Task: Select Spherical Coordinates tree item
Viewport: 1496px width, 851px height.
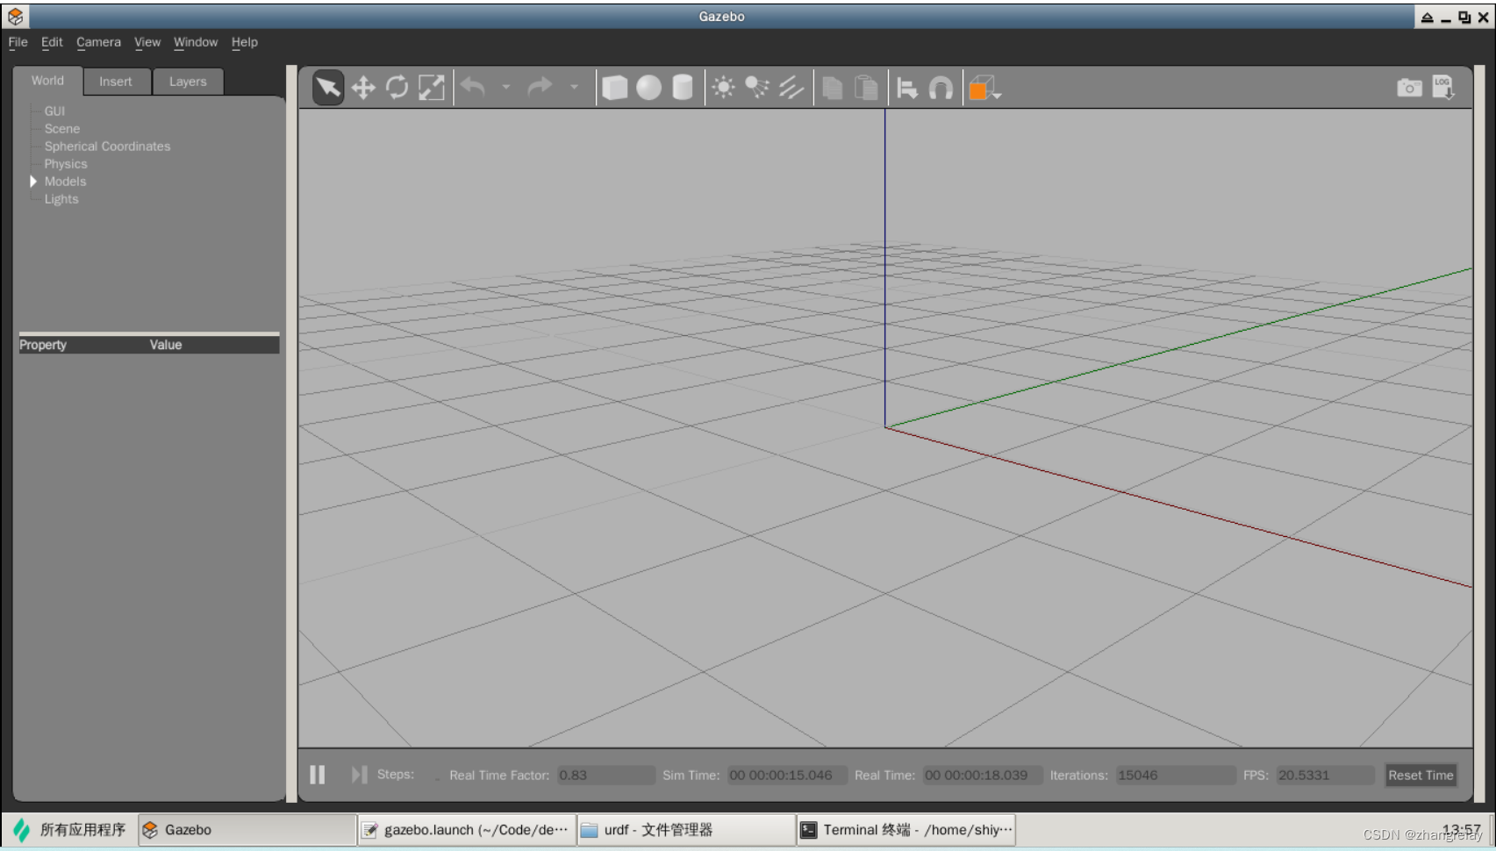Action: coord(107,147)
